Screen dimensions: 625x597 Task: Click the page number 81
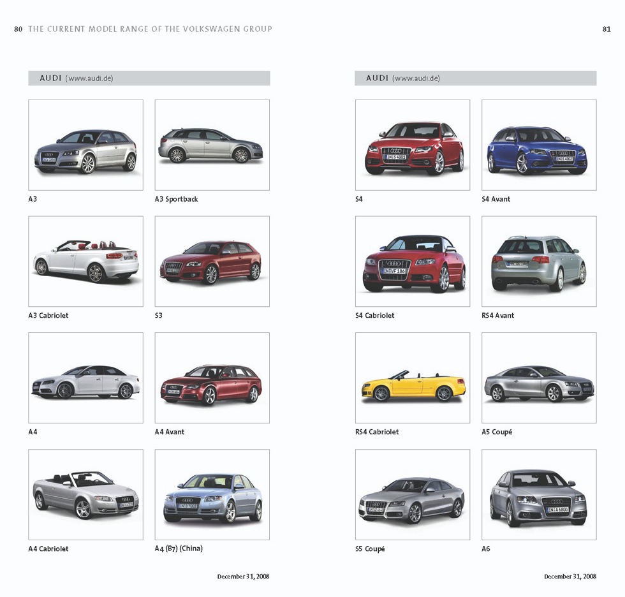(x=606, y=29)
